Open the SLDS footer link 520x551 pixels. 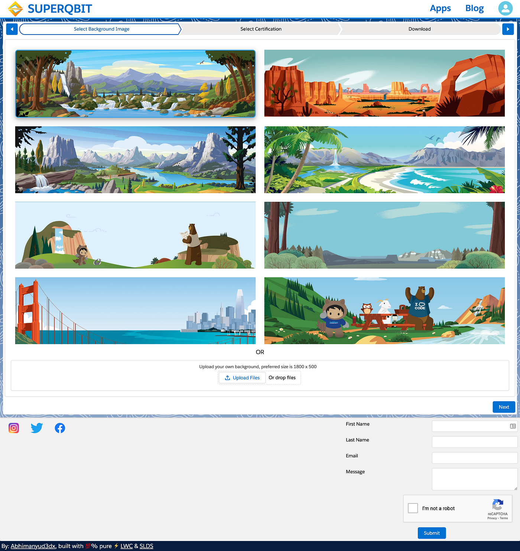coord(146,546)
